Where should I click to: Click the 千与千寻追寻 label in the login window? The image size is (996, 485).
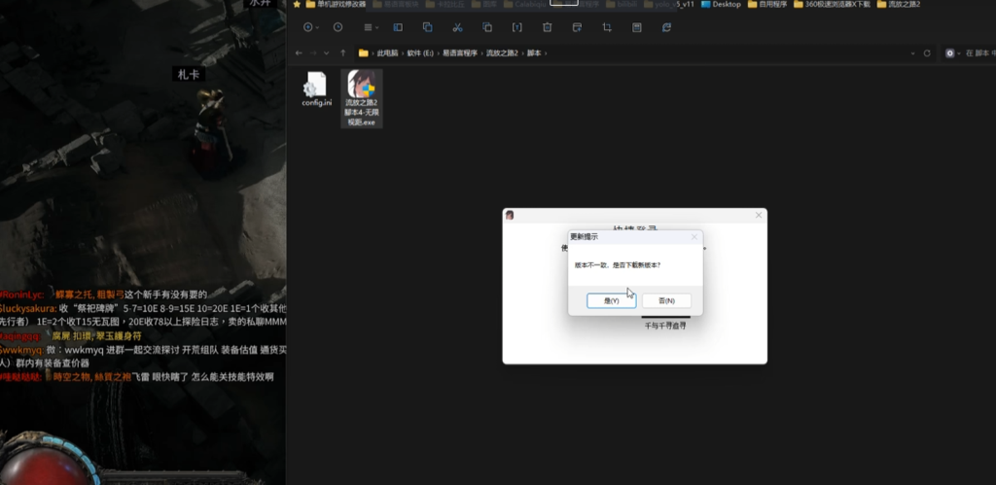pos(665,326)
